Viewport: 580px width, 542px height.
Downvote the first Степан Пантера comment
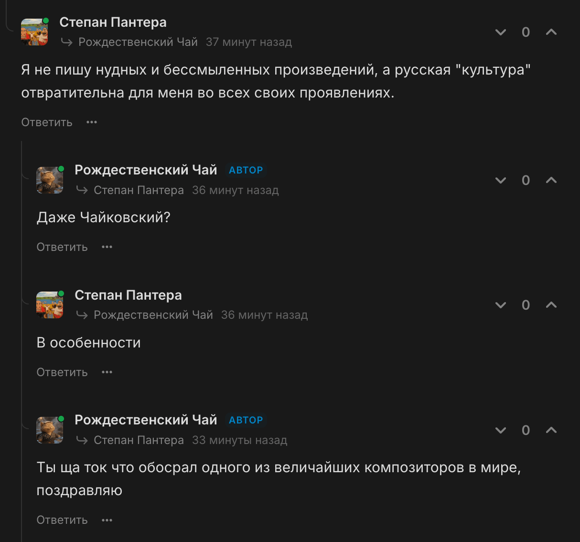pos(500,32)
